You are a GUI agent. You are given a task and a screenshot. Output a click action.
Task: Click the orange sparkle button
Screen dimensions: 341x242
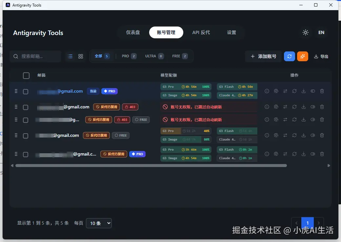303,56
